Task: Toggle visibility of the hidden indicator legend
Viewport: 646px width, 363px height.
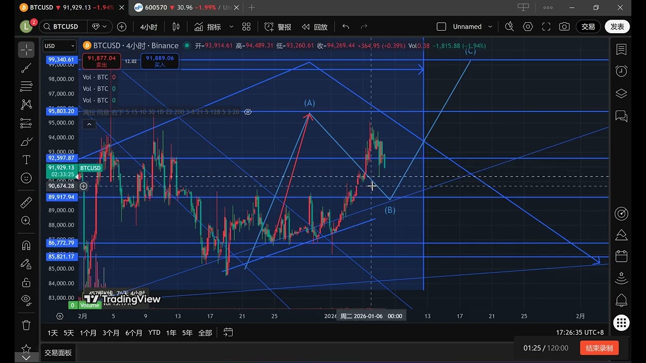Action: pos(247,112)
